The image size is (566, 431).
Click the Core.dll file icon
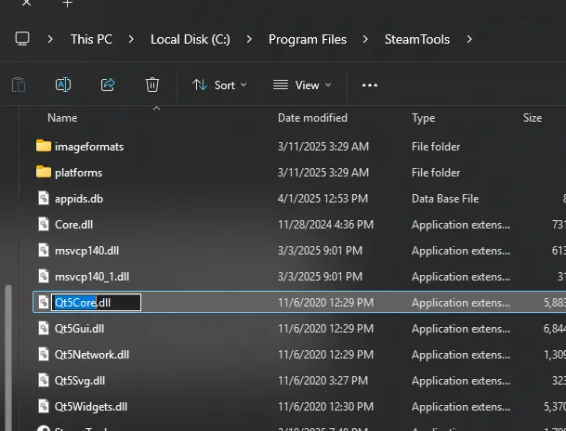pyautogui.click(x=44, y=224)
